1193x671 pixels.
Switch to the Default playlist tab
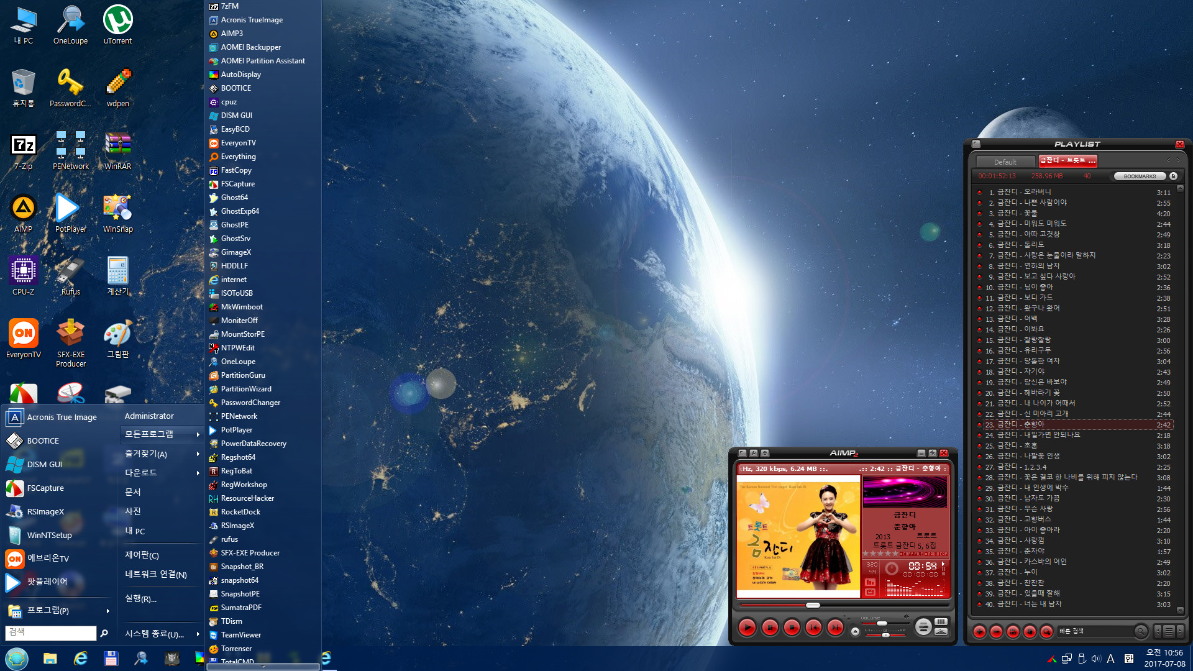[1005, 162]
